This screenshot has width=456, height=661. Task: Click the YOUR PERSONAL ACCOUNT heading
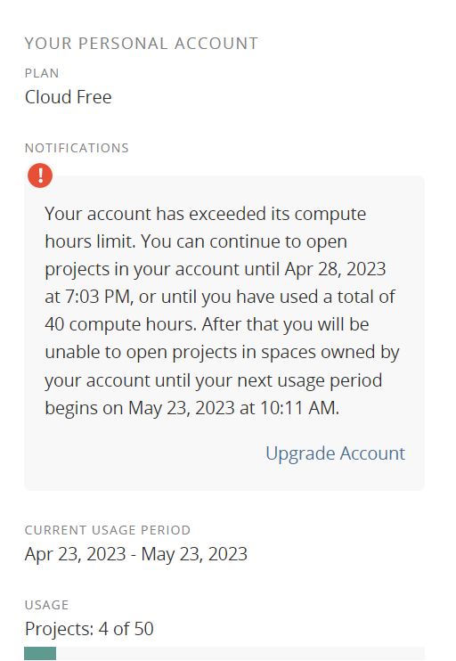(142, 44)
